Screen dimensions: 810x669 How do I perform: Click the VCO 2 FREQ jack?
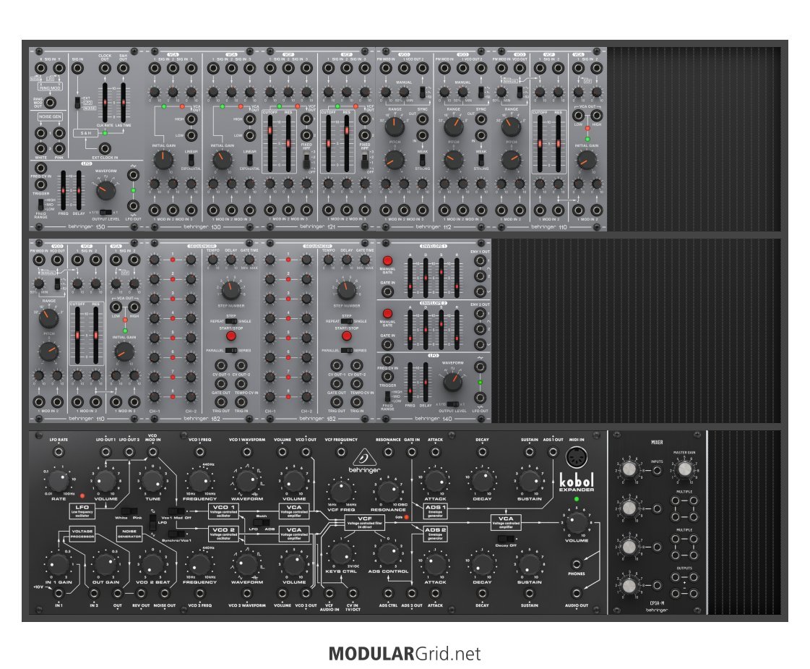200,594
